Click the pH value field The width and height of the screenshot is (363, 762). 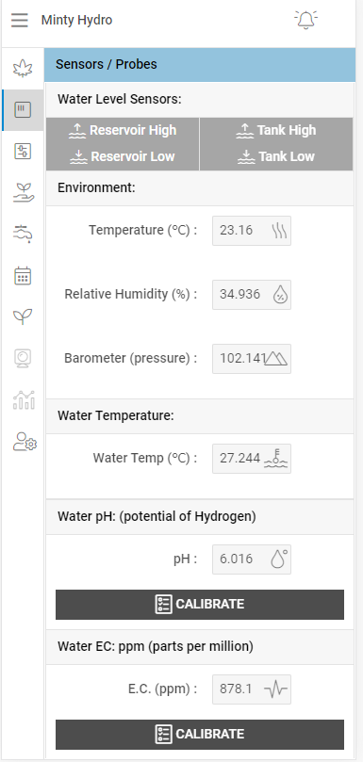click(252, 559)
